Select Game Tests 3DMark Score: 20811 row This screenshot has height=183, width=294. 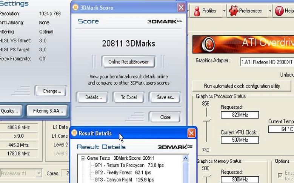point(120,158)
